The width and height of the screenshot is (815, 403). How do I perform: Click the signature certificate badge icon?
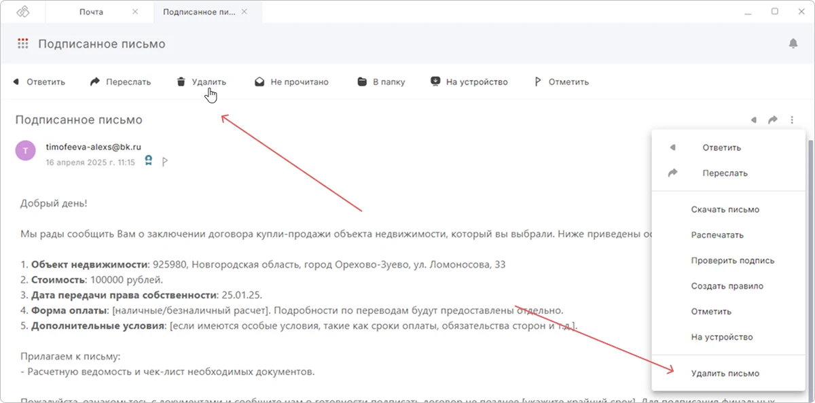[149, 162]
